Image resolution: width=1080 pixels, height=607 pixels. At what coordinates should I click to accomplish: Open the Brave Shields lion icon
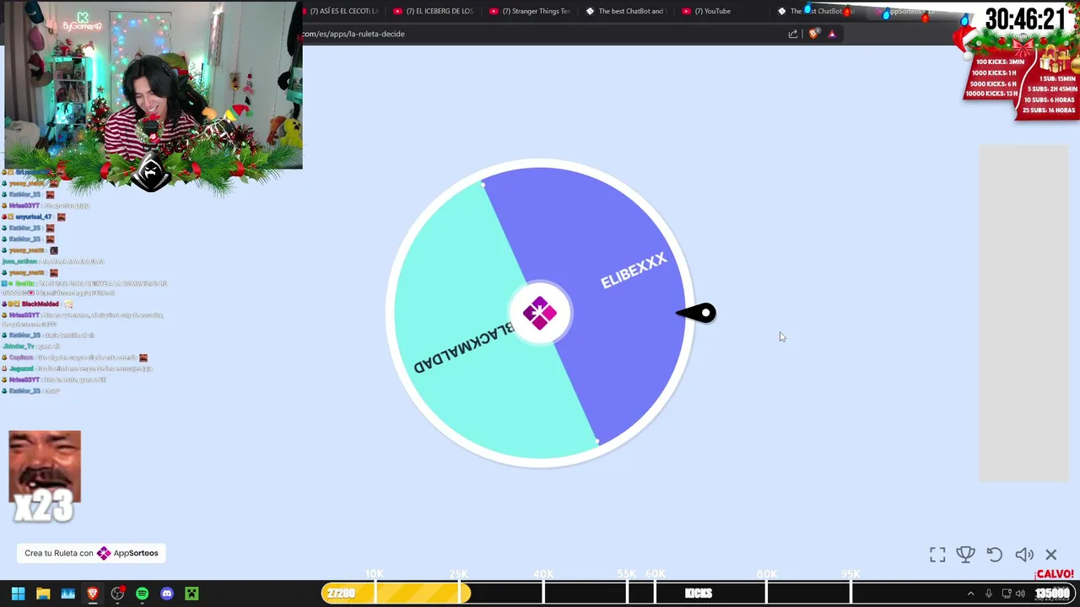[813, 34]
